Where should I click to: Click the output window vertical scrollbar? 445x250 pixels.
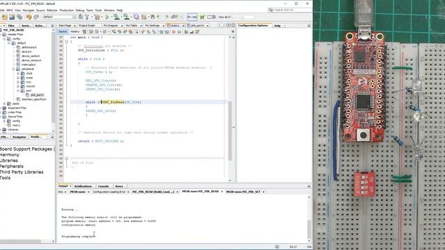(309, 230)
